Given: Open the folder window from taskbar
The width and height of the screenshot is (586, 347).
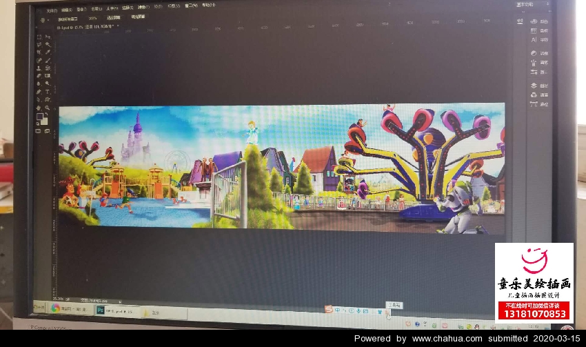Looking at the screenshot, I should 165,313.
